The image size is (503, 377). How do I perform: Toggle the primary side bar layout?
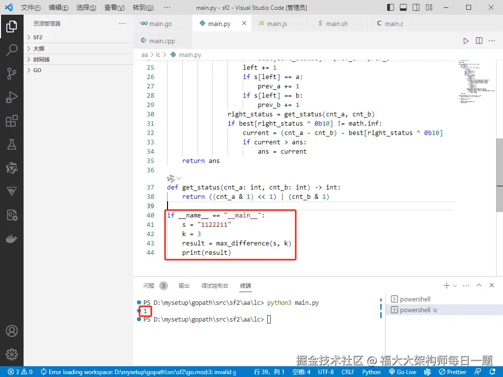(x=391, y=7)
